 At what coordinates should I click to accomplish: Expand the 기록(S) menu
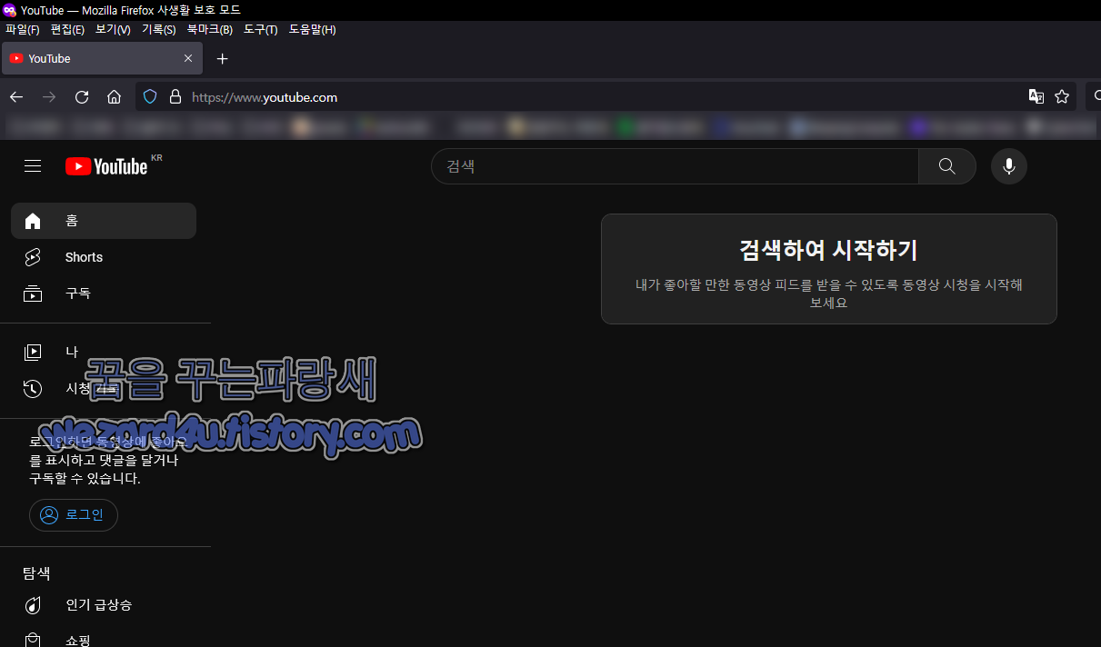tap(158, 29)
